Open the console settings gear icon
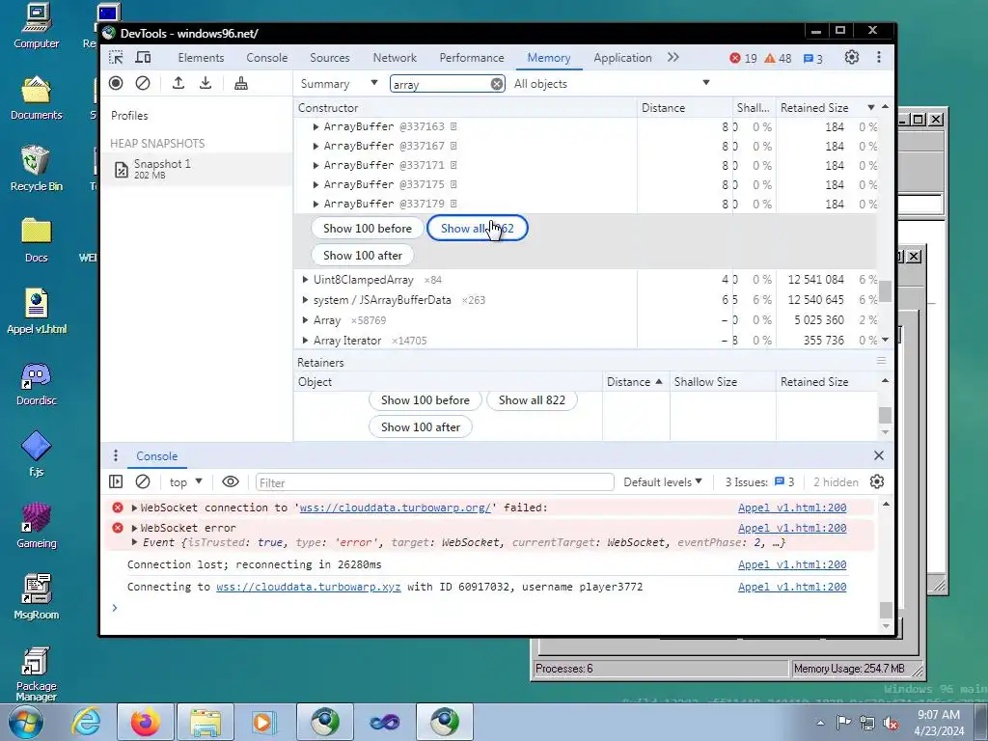 876,482
